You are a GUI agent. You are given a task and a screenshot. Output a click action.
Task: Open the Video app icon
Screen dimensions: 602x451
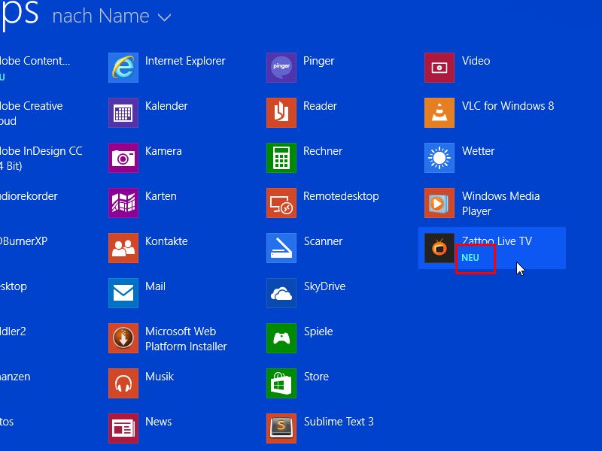click(439, 68)
